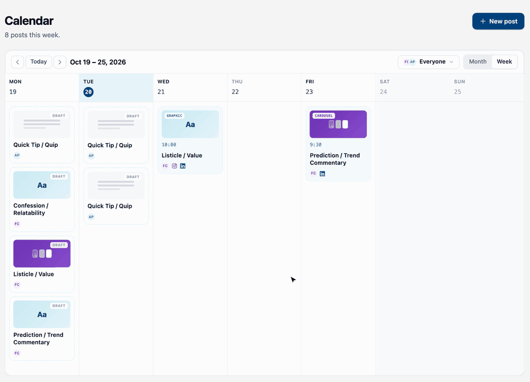The width and height of the screenshot is (530, 382).
Task: Open Friday carousel post thumbnail
Action: click(x=338, y=125)
